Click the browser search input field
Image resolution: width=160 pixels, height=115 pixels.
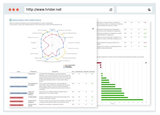pos(134,9)
